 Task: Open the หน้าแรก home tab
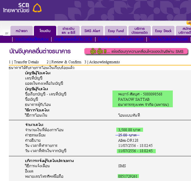pyautogui.click(x=21, y=31)
